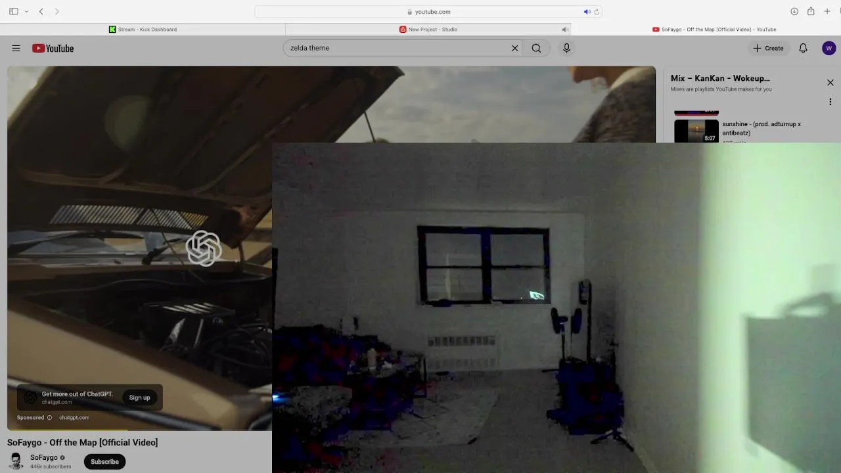This screenshot has width=841, height=473.
Task: Open SoFaygo channel avatar
Action: pos(16,461)
